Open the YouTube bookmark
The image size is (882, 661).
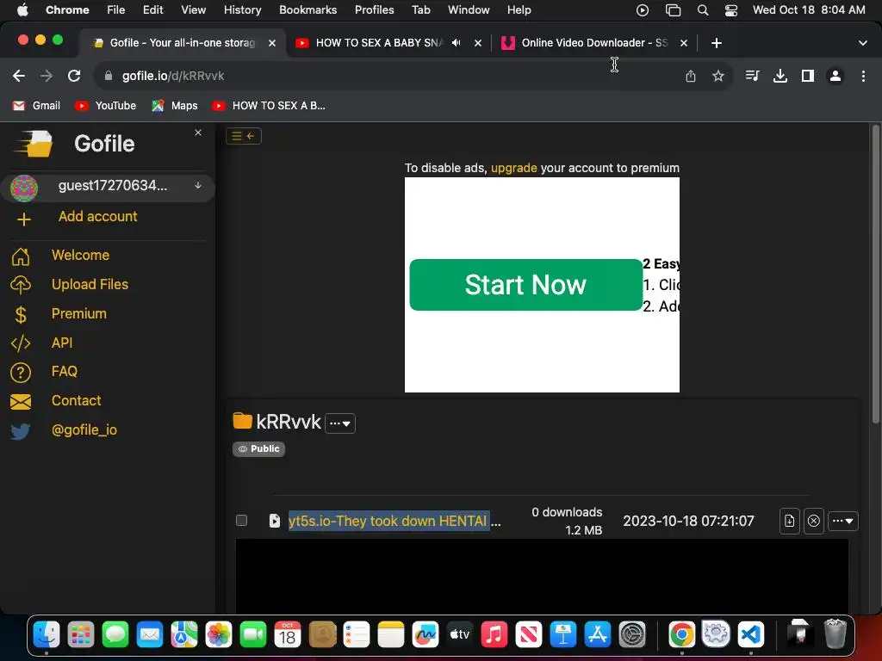[106, 106]
